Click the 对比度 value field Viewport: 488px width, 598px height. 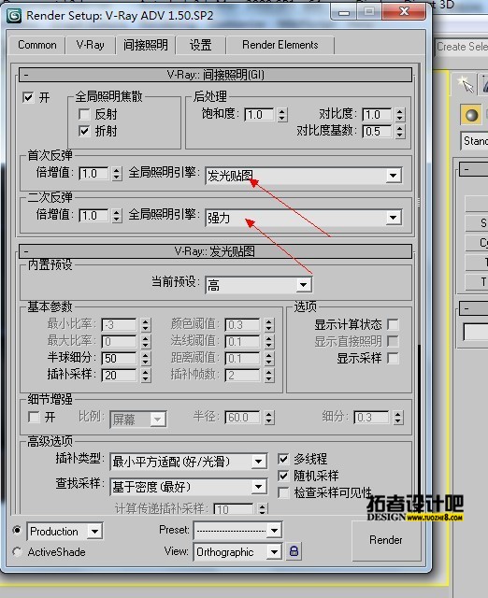tap(377, 114)
